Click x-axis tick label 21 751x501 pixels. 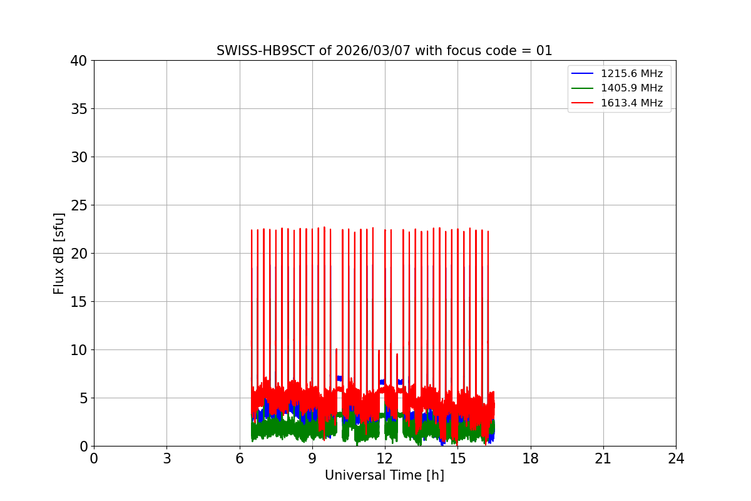(x=603, y=459)
